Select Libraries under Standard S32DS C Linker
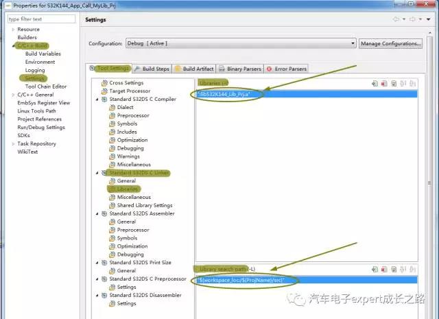The height and width of the screenshot is (319, 439). tap(128, 189)
